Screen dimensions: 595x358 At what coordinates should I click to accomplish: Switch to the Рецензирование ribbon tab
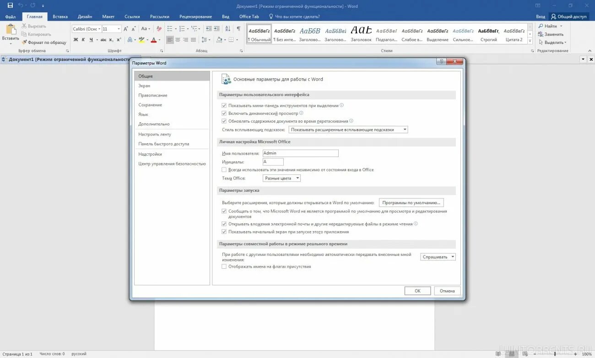[195, 16]
